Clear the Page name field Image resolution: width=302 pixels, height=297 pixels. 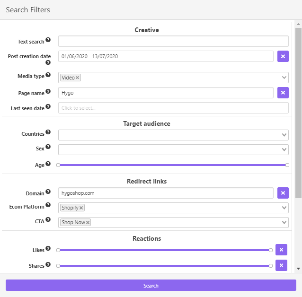click(x=283, y=93)
